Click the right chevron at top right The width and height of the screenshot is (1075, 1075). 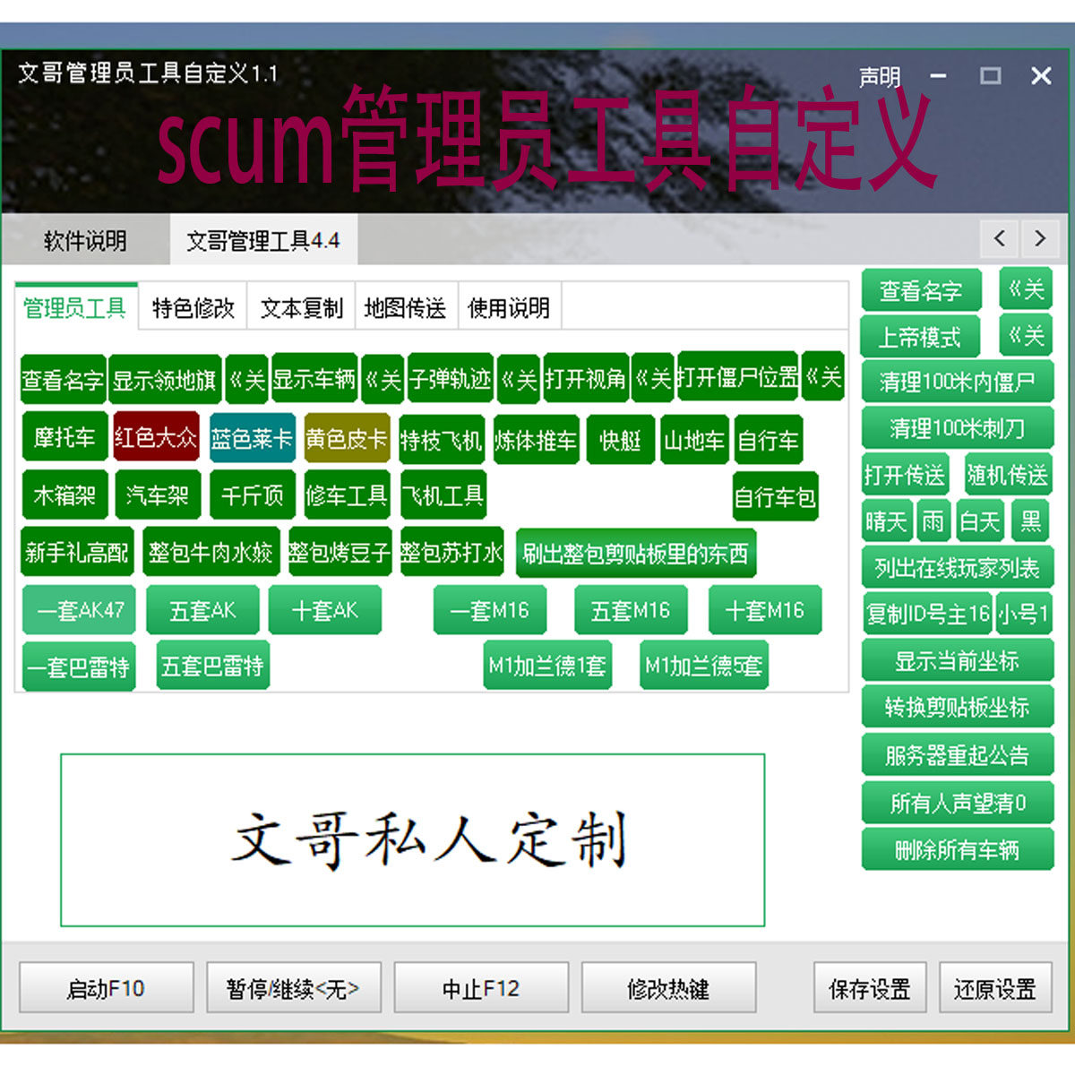[1040, 240]
